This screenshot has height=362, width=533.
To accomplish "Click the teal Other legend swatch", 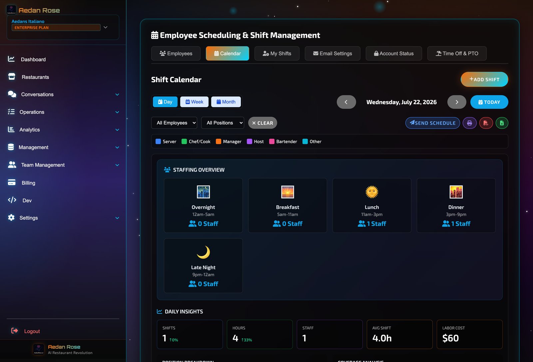I will tap(305, 141).
